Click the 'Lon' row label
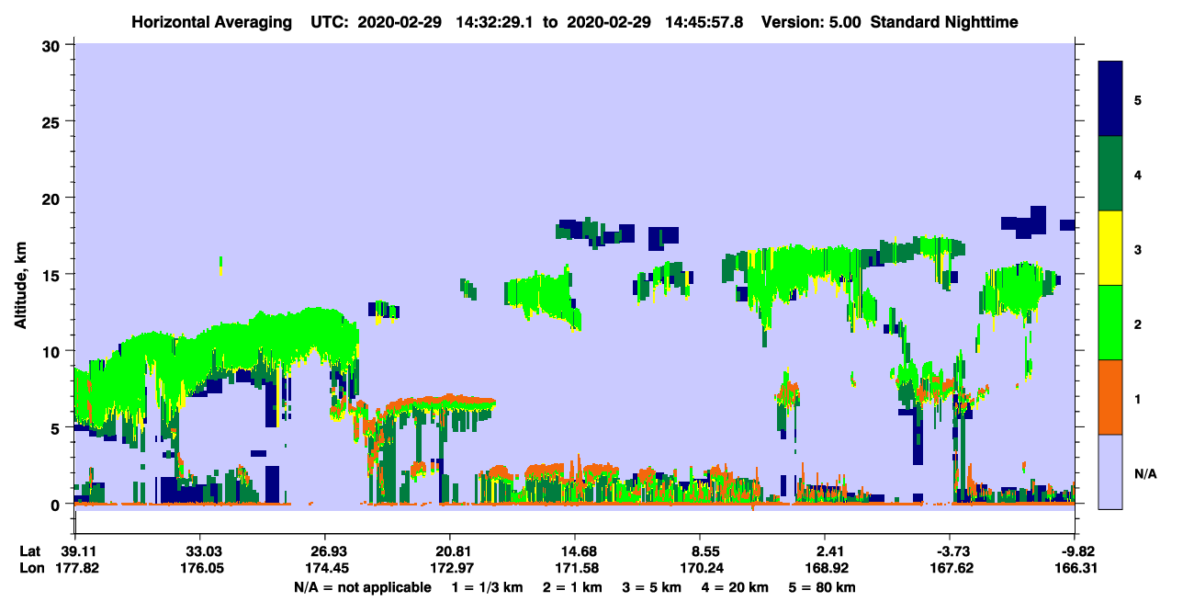The width and height of the screenshot is (1194, 613). (31, 568)
